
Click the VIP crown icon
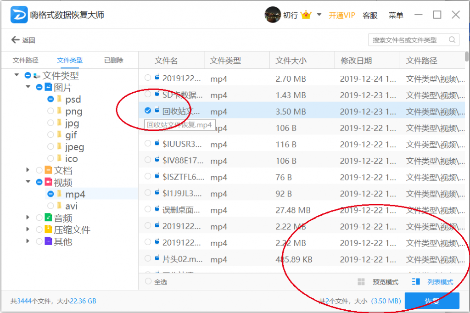tap(306, 15)
